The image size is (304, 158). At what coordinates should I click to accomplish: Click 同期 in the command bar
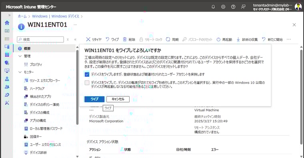(x=172, y=39)
